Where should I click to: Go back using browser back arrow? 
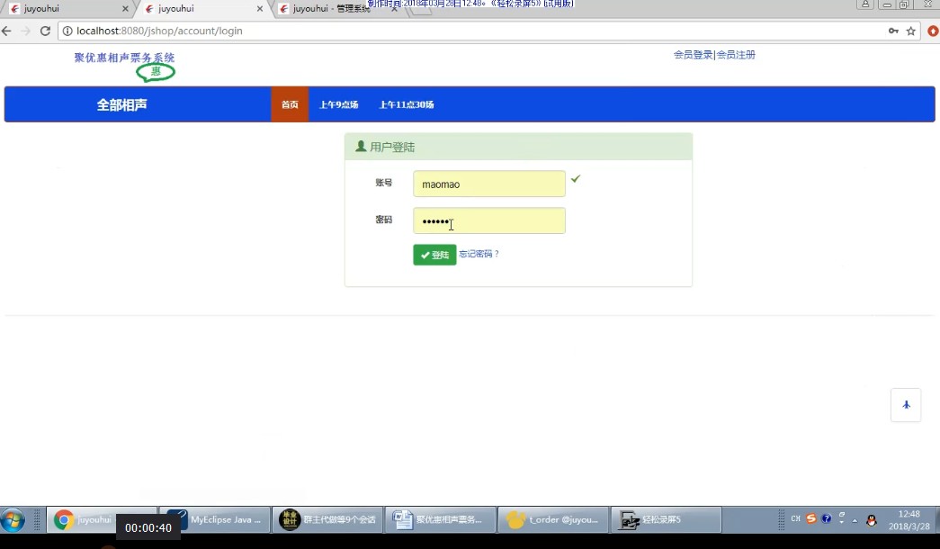click(x=6, y=31)
